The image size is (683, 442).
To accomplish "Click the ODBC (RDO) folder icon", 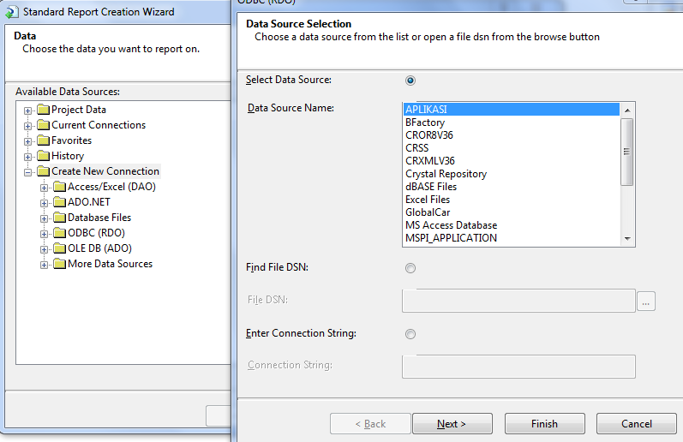I will 59,233.
